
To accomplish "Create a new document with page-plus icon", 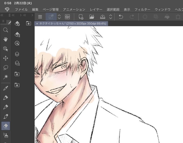I will (x=81, y=17).
